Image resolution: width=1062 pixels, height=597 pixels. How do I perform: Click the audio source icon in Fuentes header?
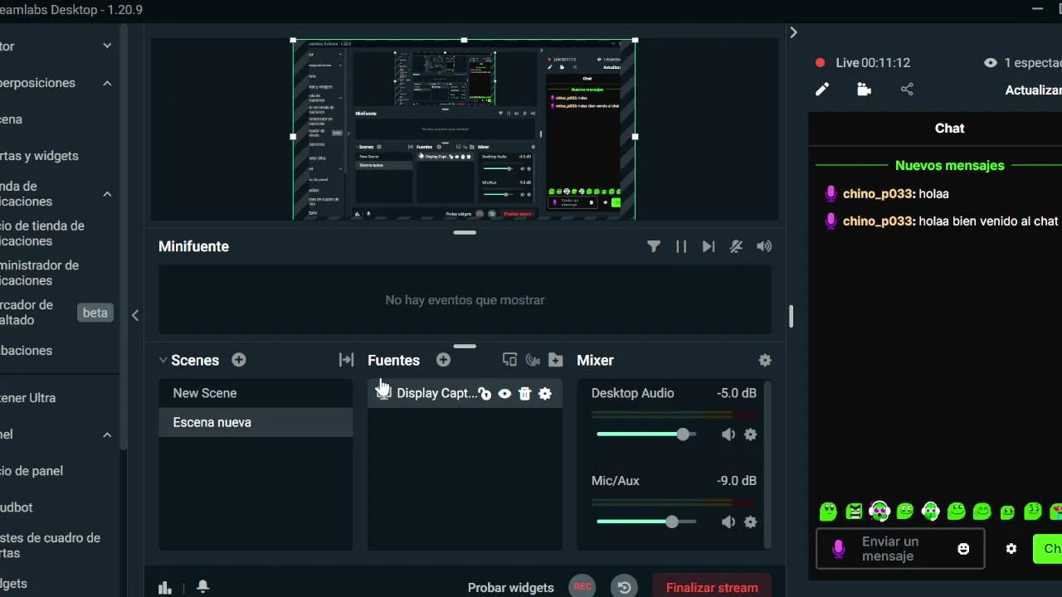point(533,360)
